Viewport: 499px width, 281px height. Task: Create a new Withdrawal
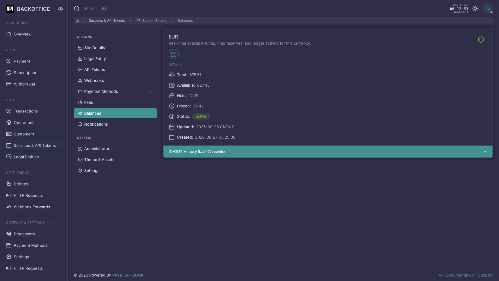tap(31, 84)
